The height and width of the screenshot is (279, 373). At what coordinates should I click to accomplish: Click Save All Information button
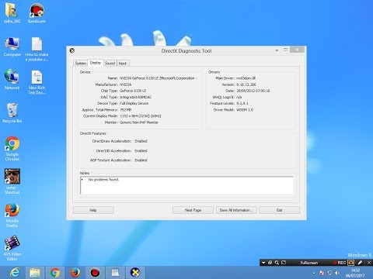click(x=236, y=210)
